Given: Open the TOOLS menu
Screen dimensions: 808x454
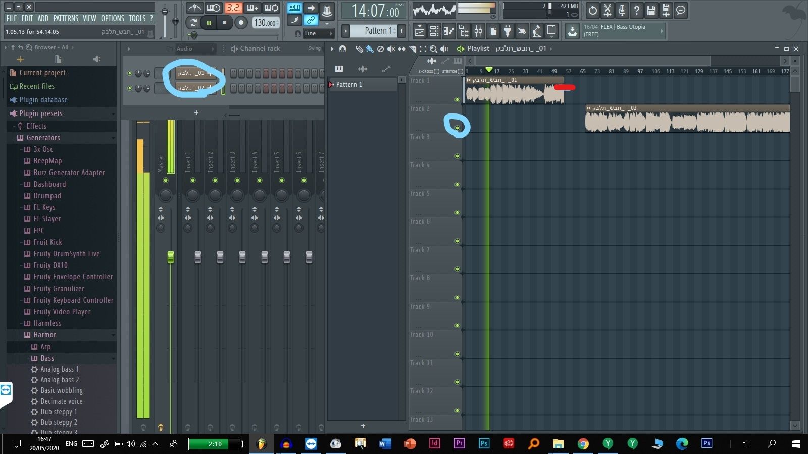Looking at the screenshot, I should point(137,18).
